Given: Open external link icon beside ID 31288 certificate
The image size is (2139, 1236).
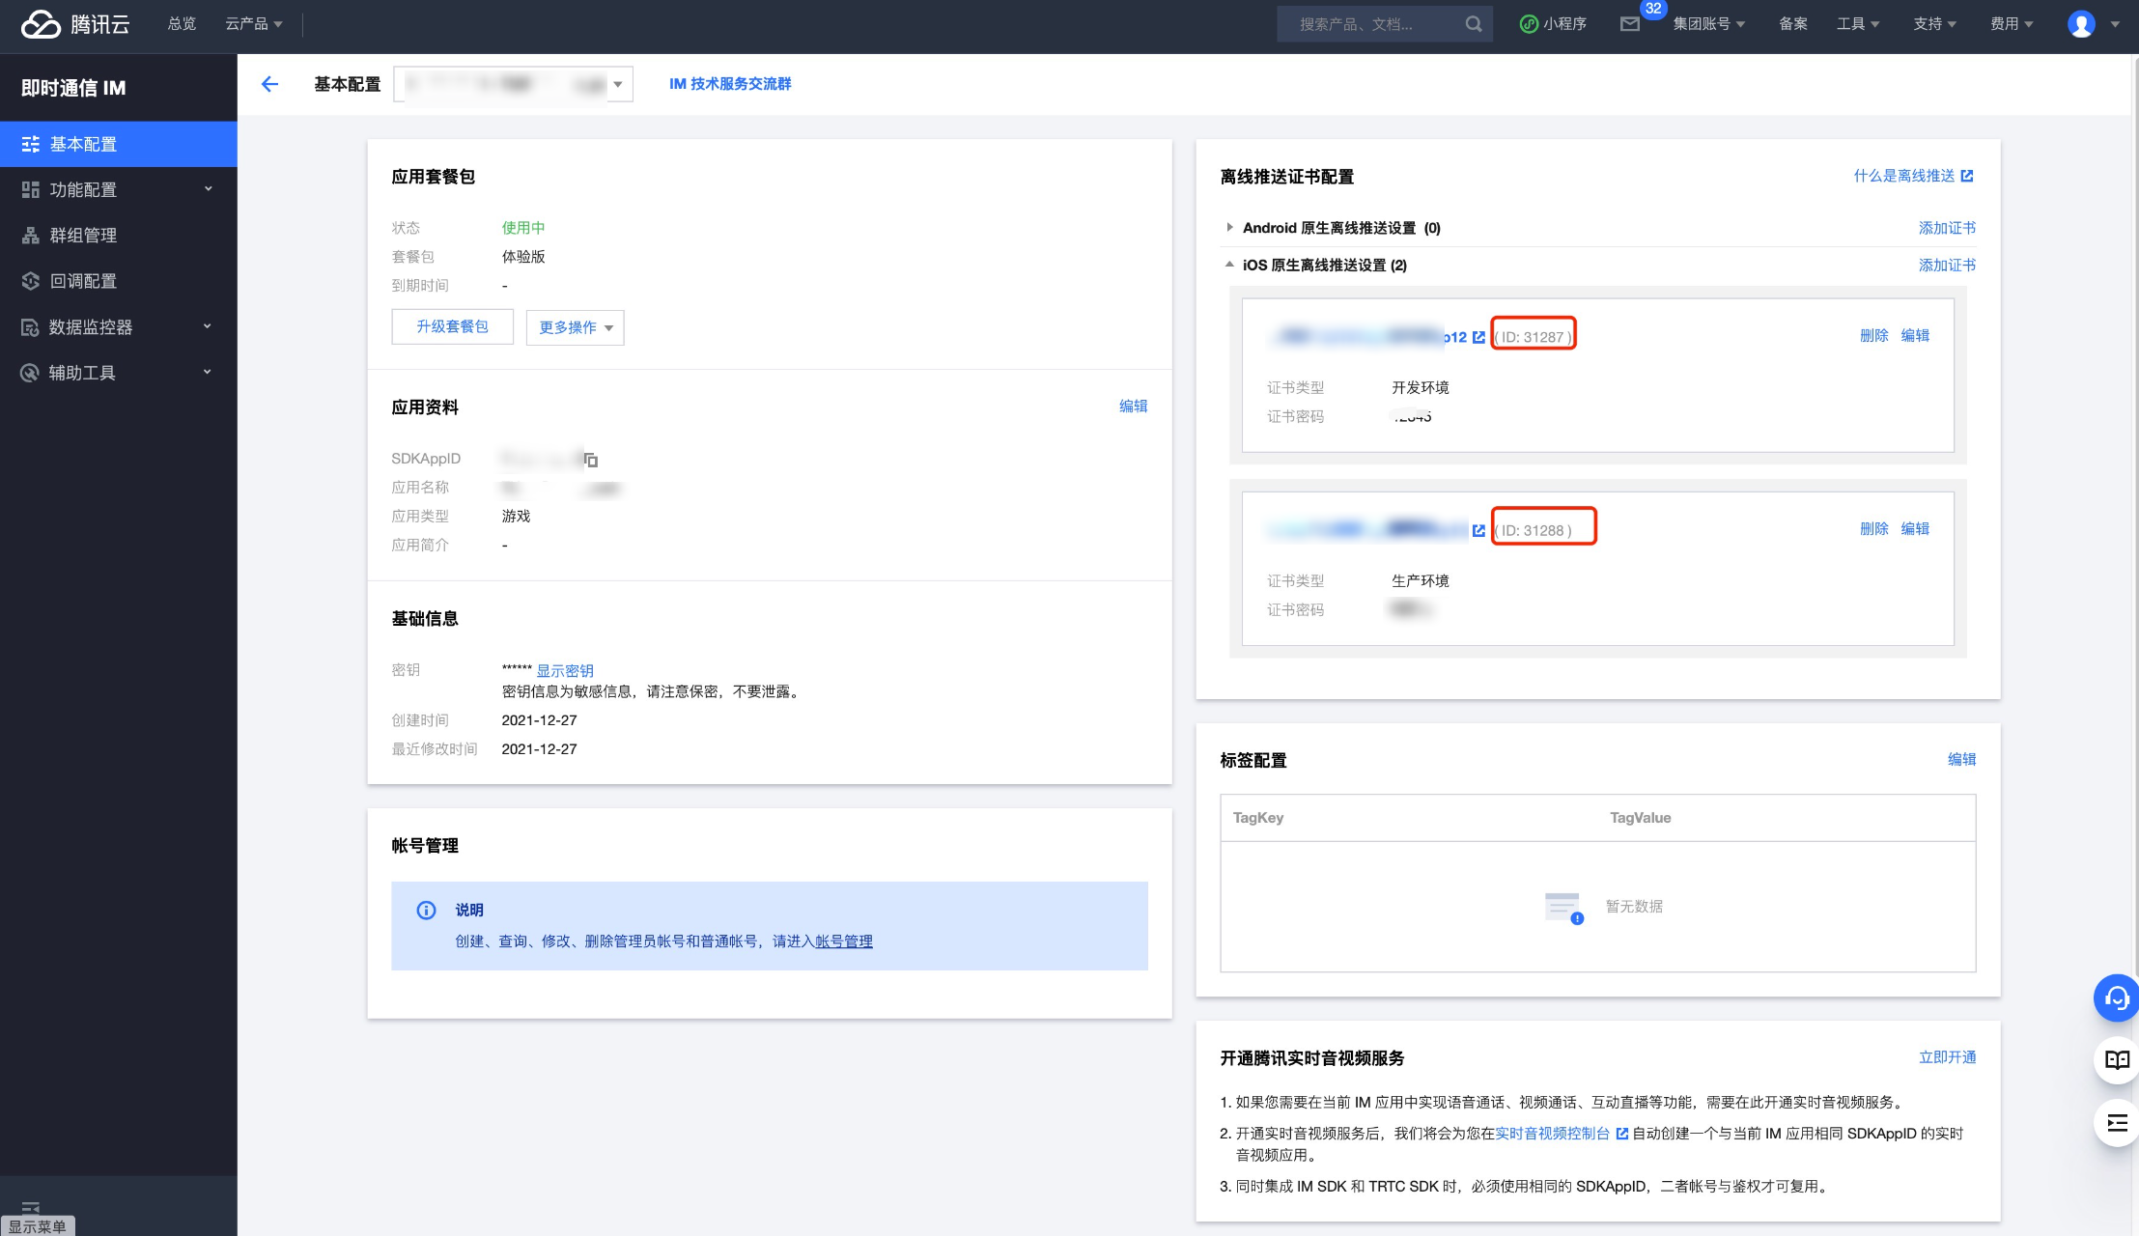Looking at the screenshot, I should (1478, 530).
